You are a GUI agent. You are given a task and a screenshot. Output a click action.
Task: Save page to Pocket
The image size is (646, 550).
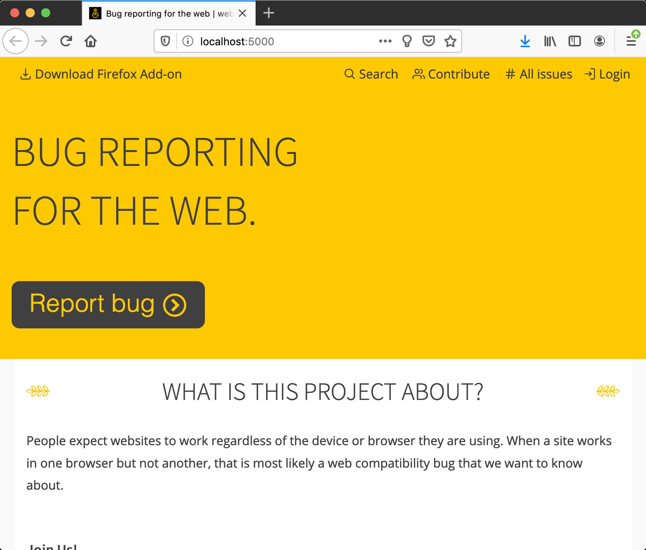click(428, 41)
